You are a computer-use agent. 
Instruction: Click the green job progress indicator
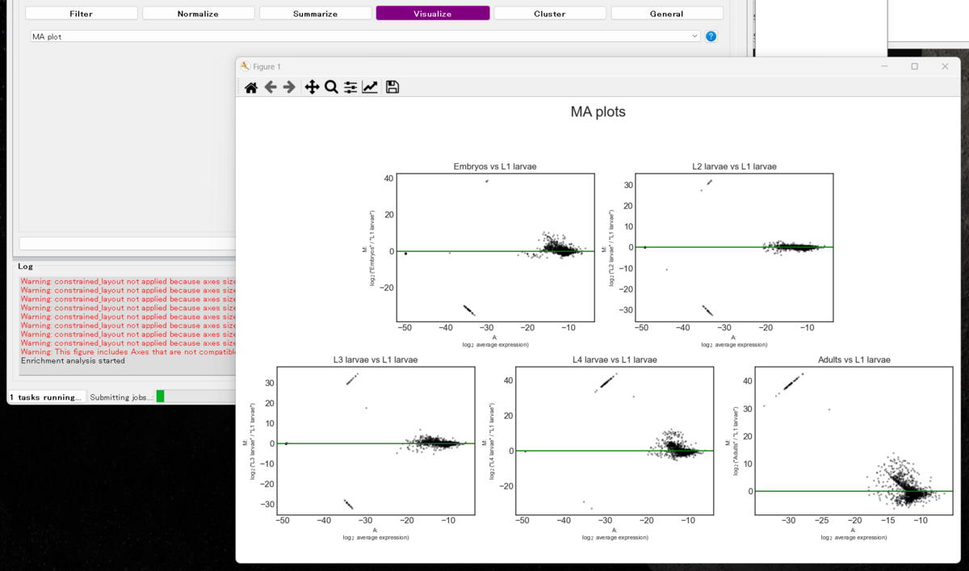[x=158, y=396]
